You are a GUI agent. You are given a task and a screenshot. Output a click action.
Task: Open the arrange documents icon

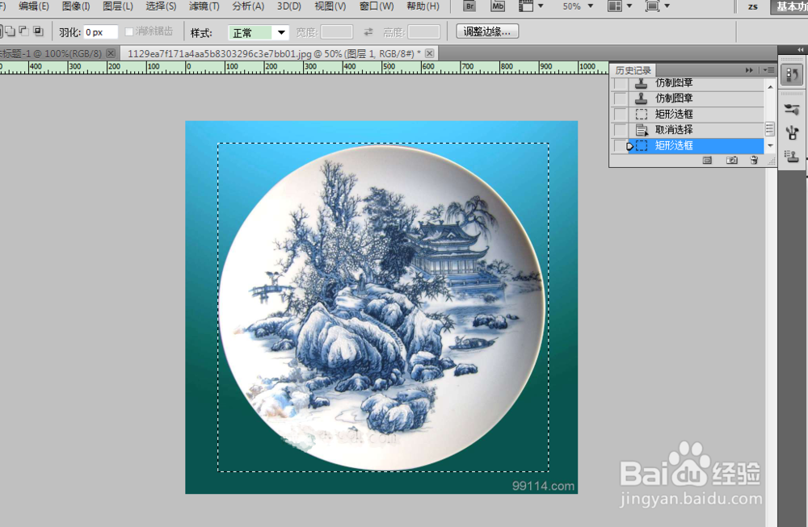tap(615, 6)
